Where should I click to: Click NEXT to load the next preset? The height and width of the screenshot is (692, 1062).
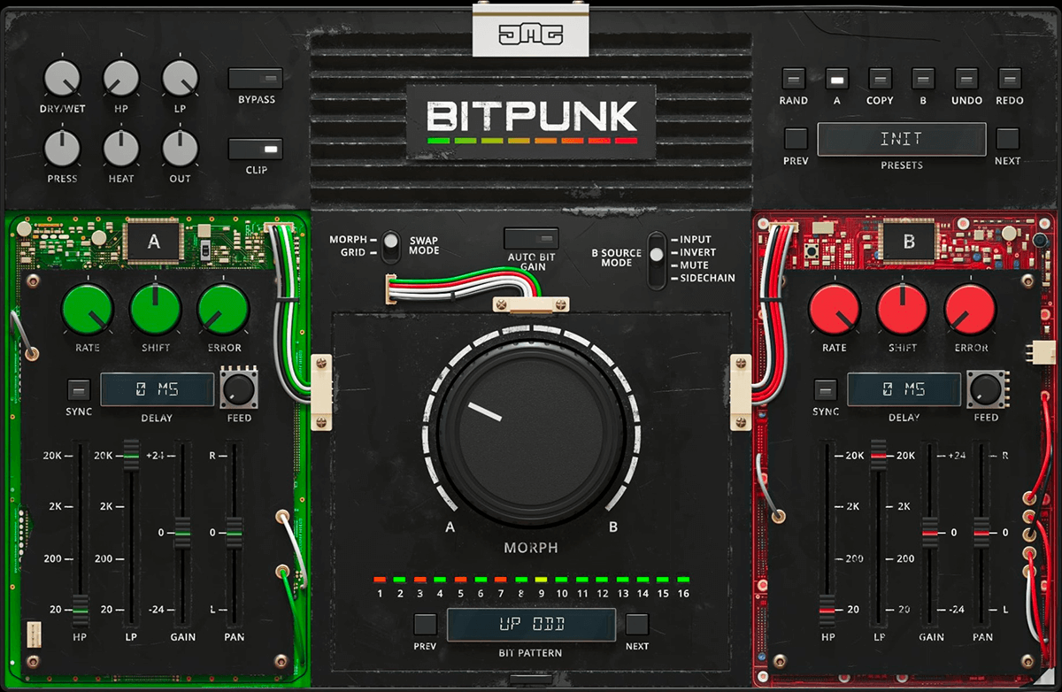click(x=1009, y=137)
